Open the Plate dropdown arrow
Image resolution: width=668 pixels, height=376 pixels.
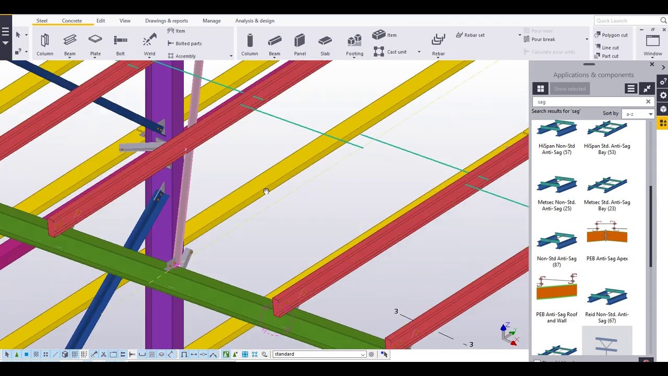[x=95, y=58]
